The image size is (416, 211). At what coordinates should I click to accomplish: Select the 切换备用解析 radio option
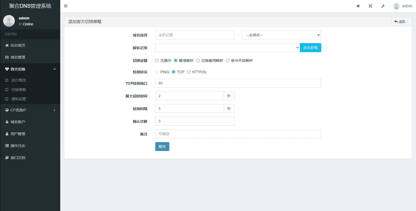[x=198, y=61]
